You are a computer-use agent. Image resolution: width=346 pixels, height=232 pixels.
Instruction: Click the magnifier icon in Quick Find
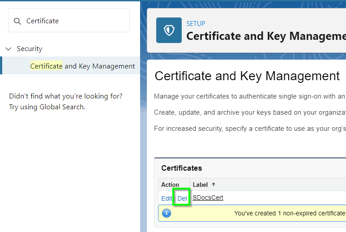[17, 21]
